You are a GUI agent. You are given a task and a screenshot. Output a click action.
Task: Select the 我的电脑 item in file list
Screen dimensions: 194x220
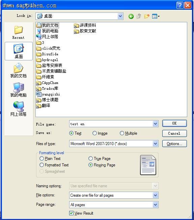(47, 31)
